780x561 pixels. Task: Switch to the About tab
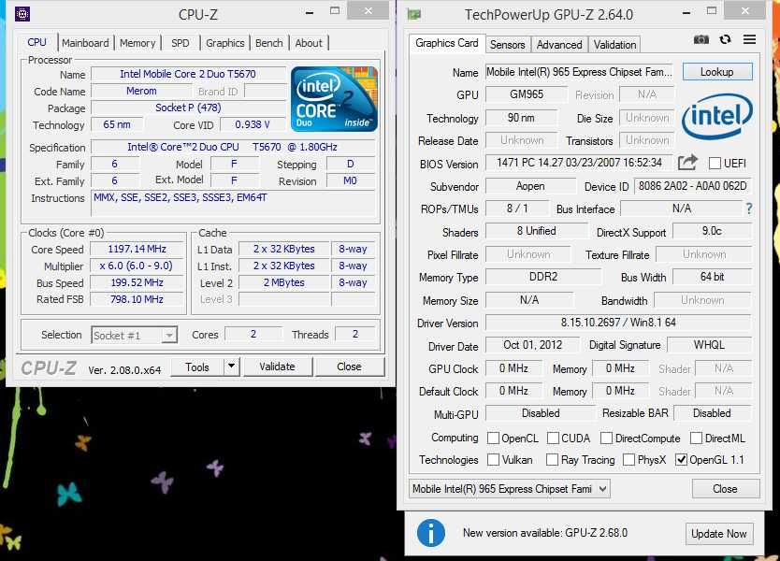(x=309, y=43)
